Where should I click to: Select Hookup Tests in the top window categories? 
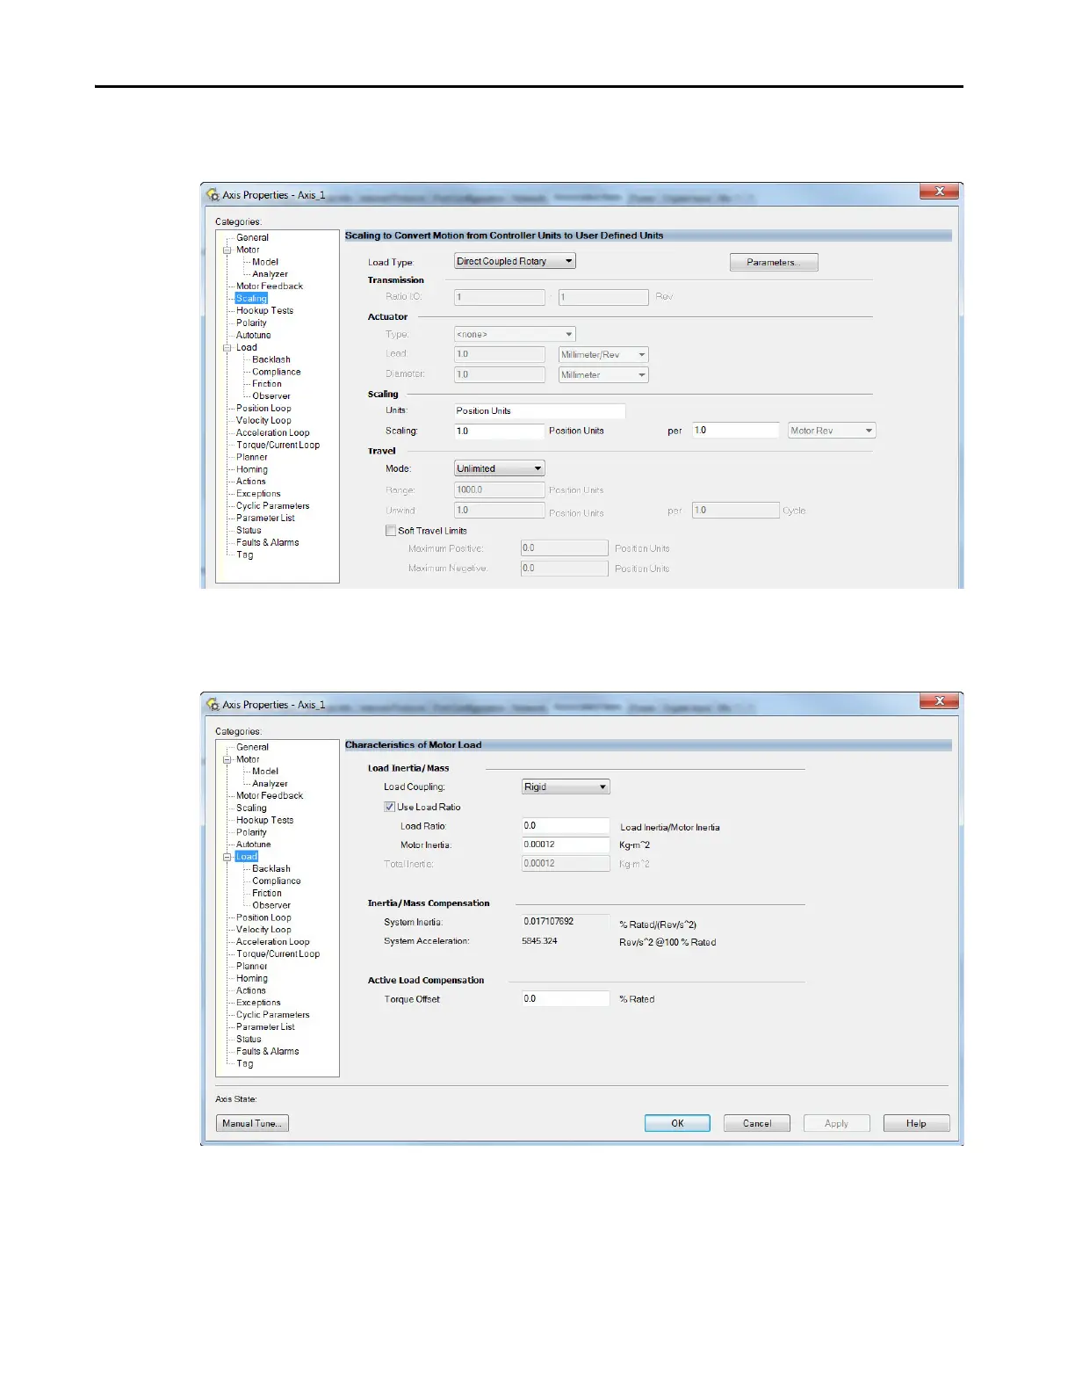[x=264, y=310]
